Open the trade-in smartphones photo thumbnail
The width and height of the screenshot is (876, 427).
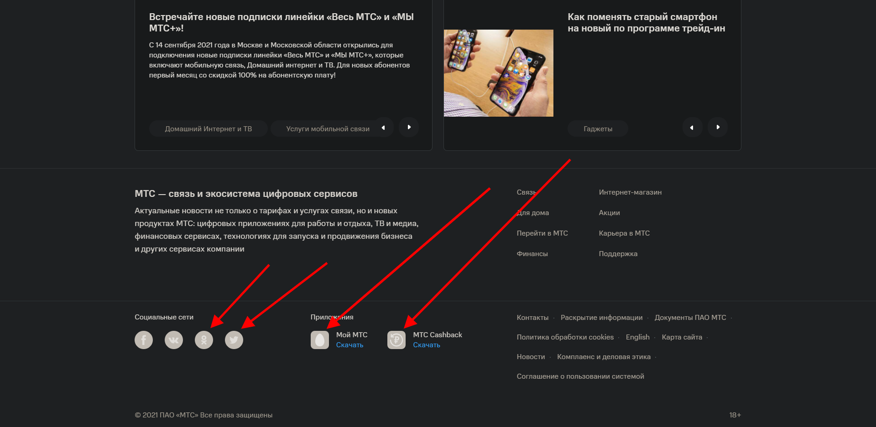pos(498,73)
